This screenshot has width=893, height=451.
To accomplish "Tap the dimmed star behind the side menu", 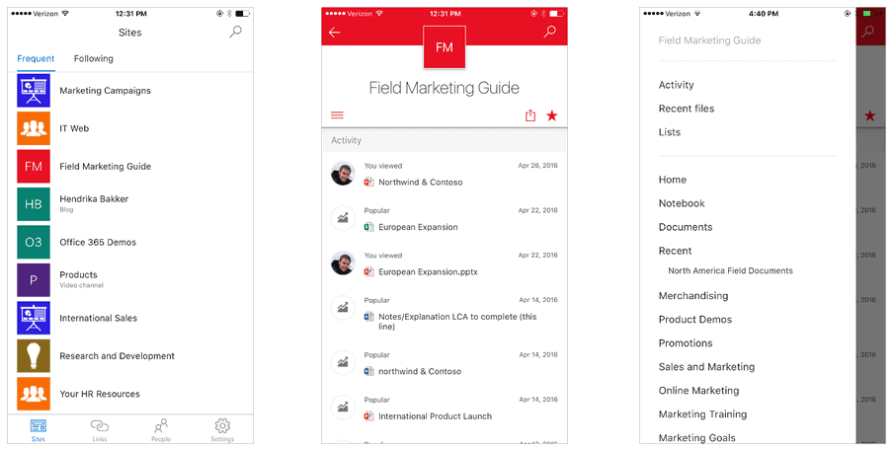I will click(869, 116).
